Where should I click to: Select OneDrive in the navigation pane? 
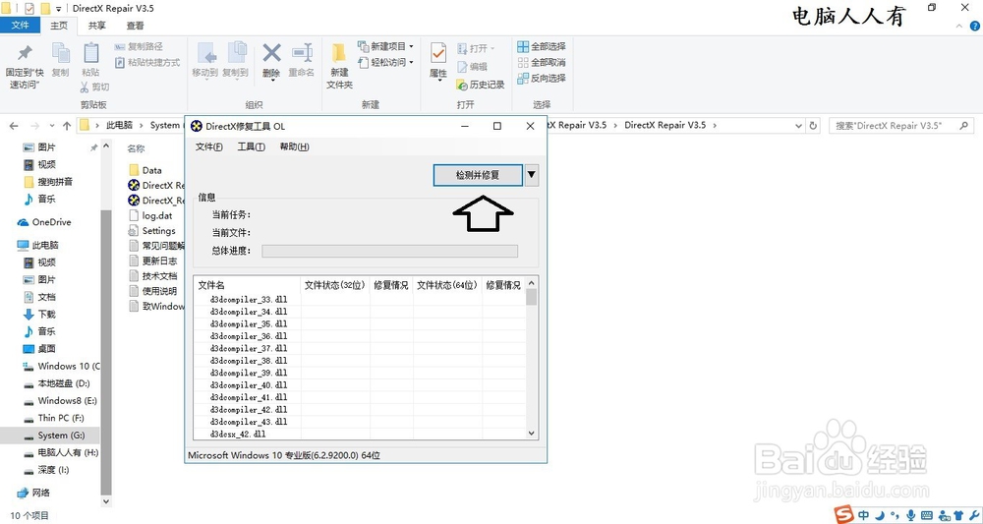(44, 222)
